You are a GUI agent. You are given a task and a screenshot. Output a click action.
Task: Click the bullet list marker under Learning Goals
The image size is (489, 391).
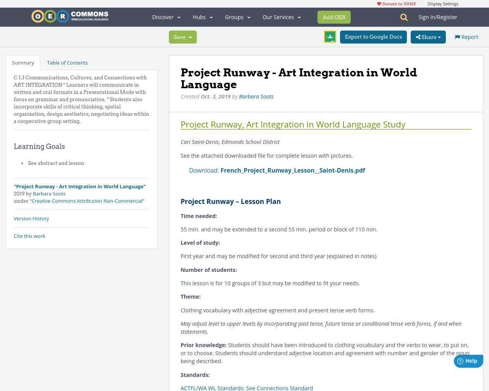coord(21,162)
